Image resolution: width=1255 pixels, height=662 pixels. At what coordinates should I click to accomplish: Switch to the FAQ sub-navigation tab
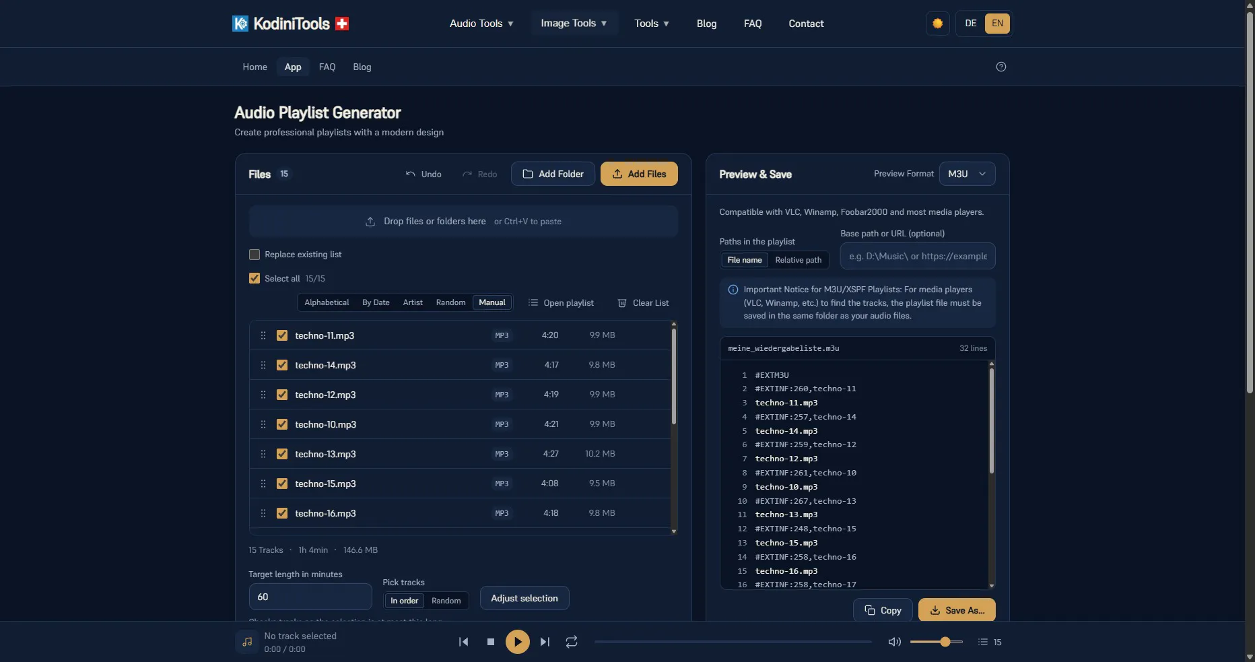point(327,67)
